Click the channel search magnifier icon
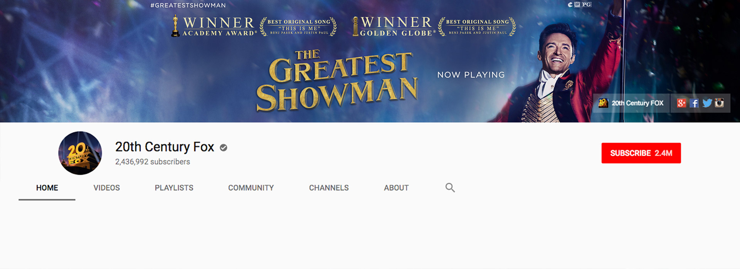The height and width of the screenshot is (269, 740). 450,188
